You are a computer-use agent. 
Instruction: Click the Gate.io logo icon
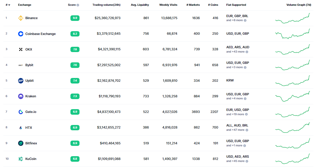(x=21, y=112)
